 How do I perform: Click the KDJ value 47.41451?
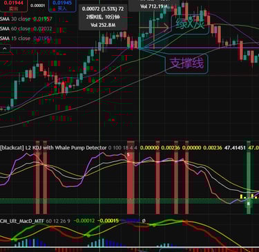tap(235, 148)
